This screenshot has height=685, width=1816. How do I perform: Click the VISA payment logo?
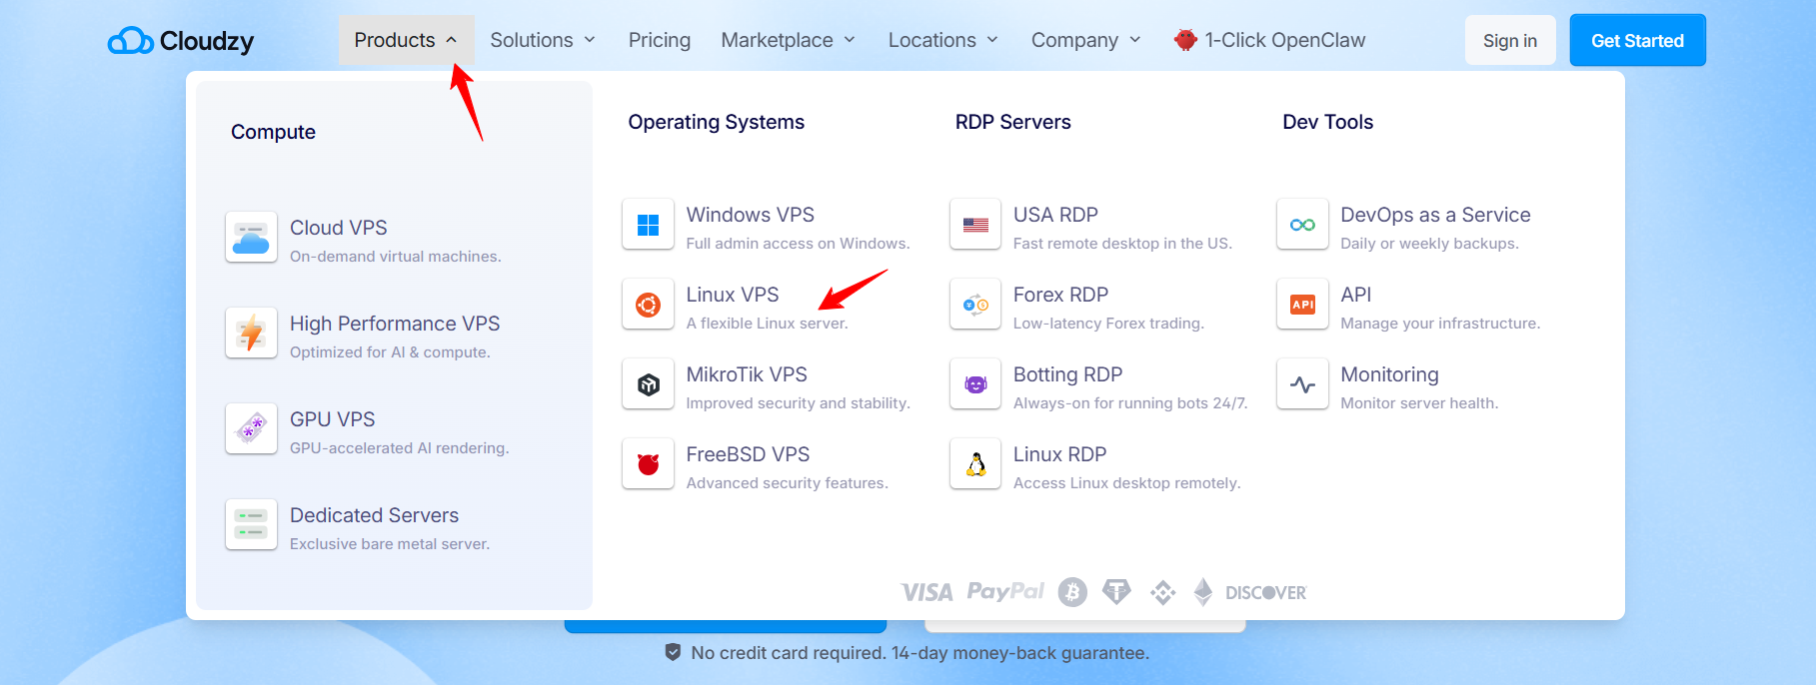pos(926,593)
